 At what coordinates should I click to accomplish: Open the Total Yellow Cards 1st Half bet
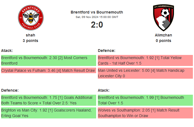coord(145,60)
